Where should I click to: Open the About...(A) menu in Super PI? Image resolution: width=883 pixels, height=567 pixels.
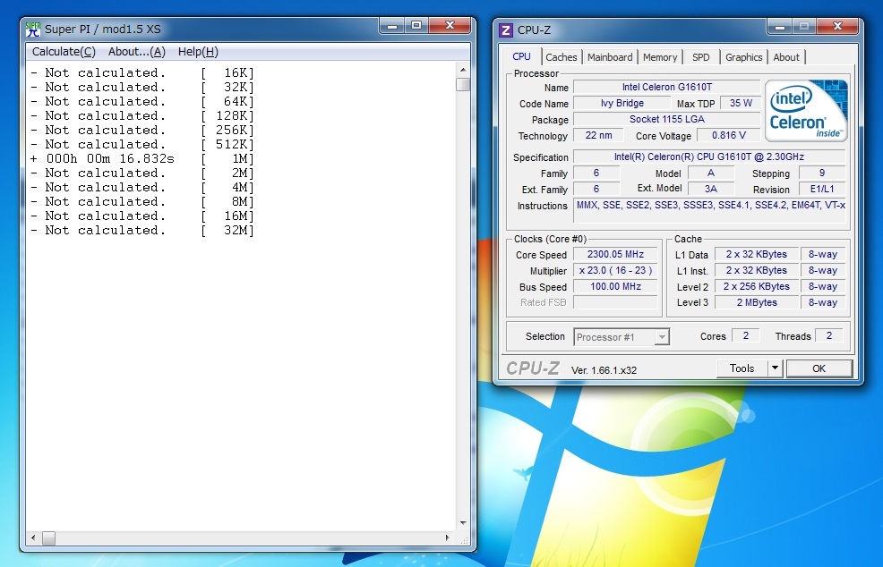(x=136, y=52)
